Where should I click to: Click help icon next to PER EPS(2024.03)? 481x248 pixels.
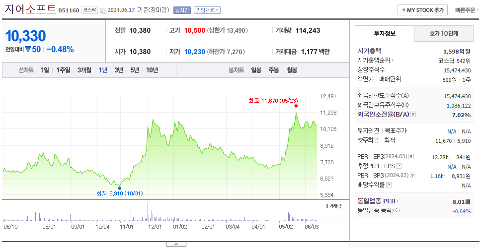(411, 156)
